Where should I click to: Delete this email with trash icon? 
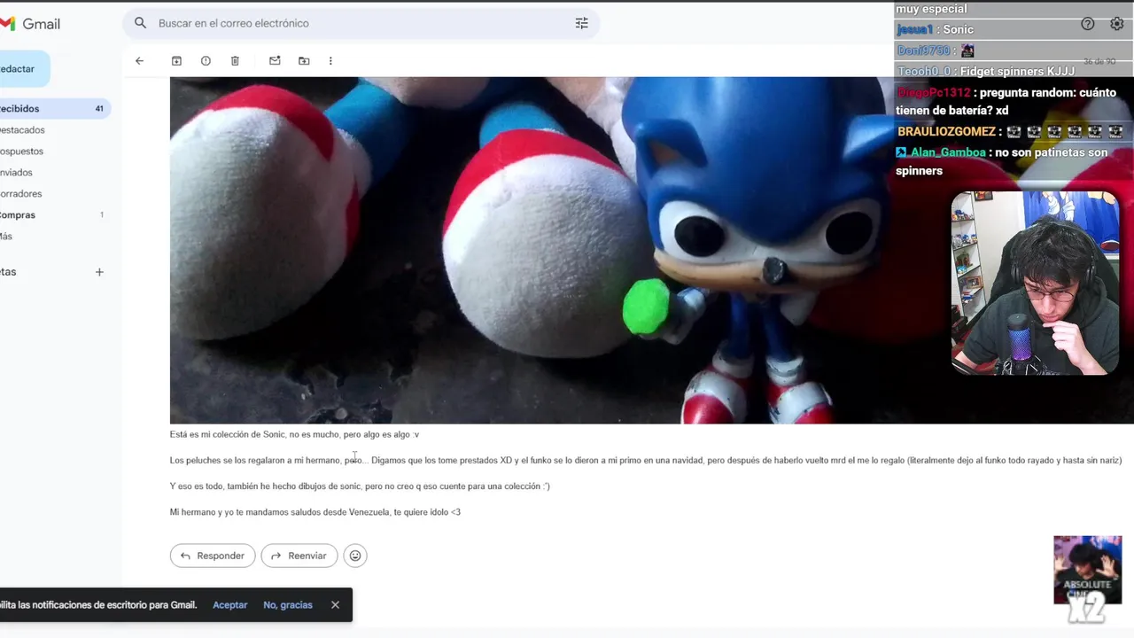click(235, 60)
